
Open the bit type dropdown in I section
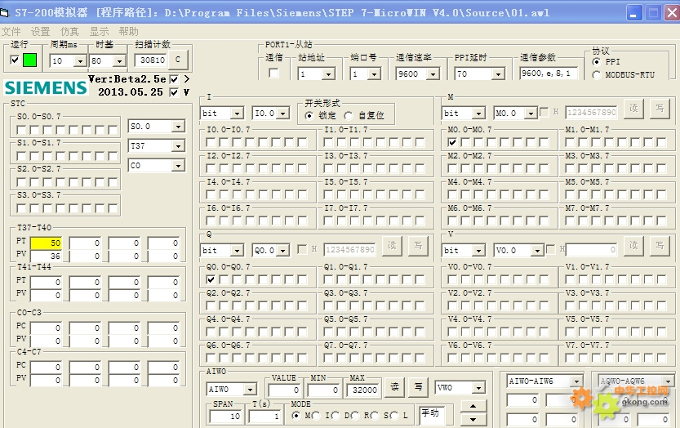tap(237, 114)
